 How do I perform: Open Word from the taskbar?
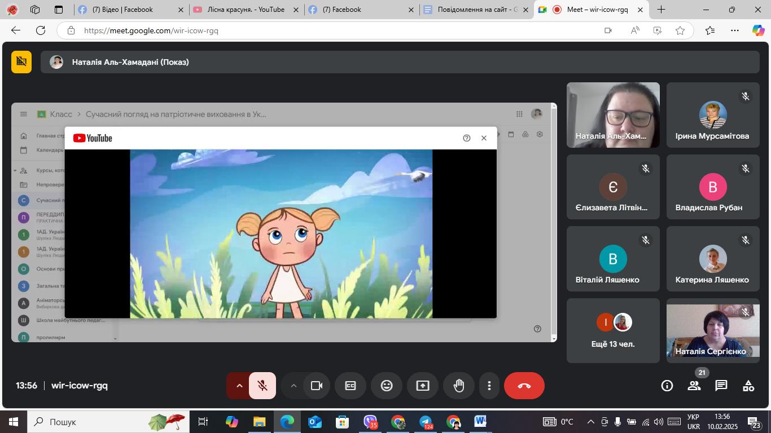pyautogui.click(x=481, y=422)
